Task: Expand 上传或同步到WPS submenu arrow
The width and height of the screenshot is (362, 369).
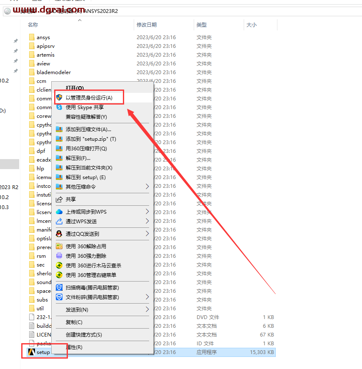Action: pos(147,212)
